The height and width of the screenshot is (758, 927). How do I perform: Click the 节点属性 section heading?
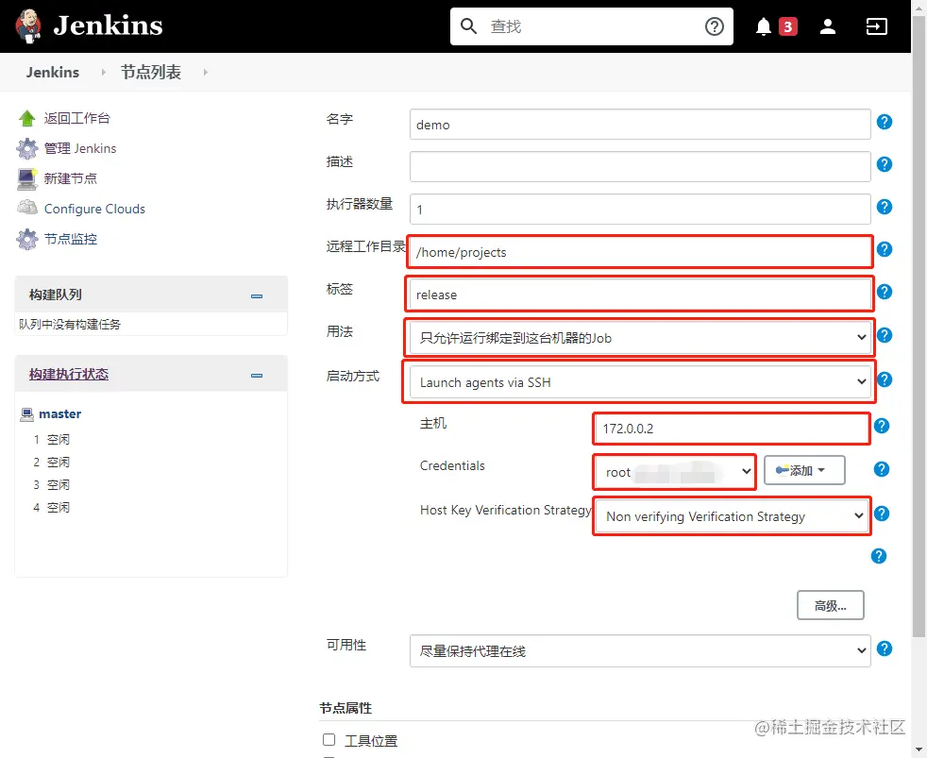346,708
